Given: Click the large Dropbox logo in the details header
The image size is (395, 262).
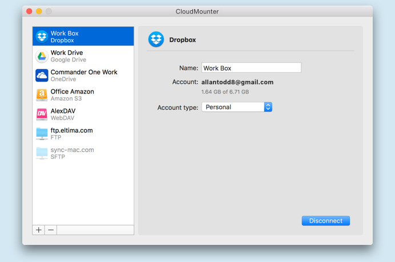Looking at the screenshot, I should click(156, 39).
